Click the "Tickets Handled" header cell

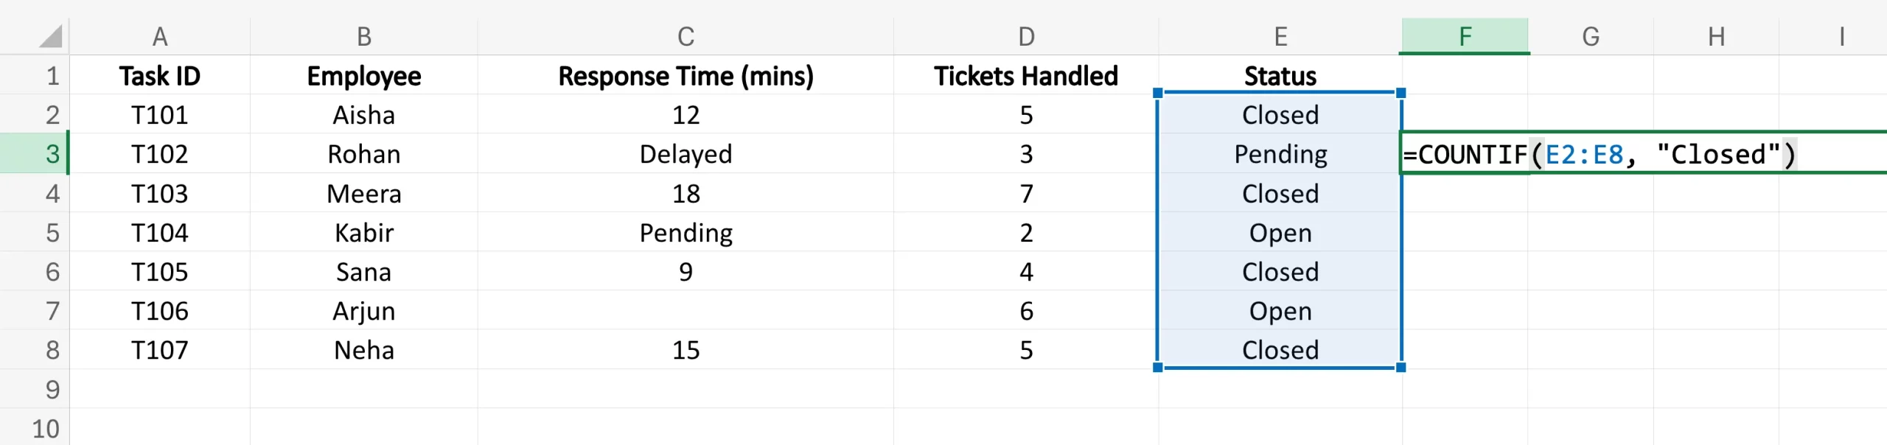[1025, 76]
